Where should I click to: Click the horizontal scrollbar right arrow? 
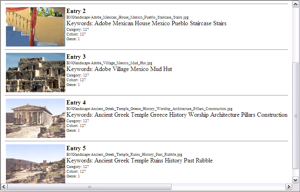(x=289, y=186)
